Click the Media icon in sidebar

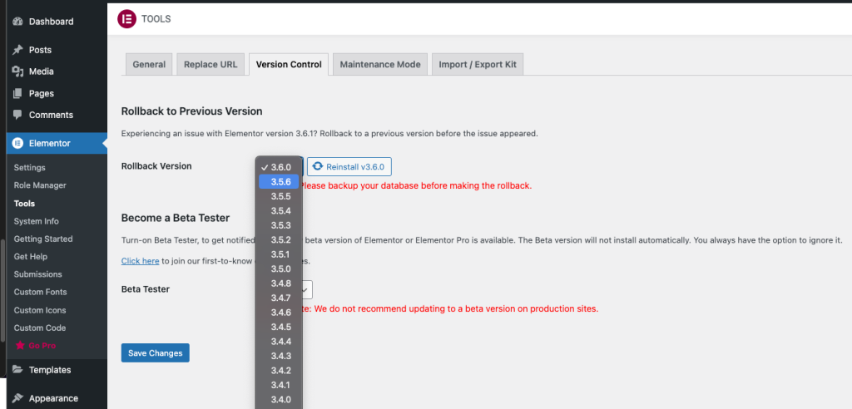pos(17,71)
